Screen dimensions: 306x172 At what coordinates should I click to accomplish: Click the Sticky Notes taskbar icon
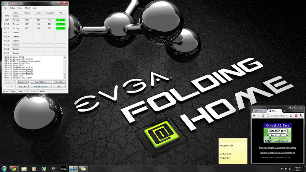(83, 169)
